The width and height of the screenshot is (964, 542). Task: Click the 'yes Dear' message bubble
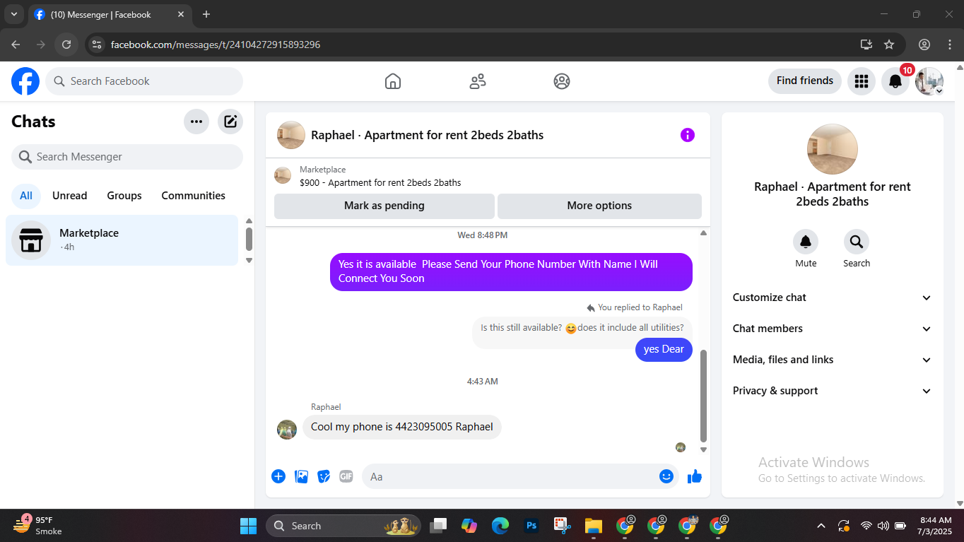tap(664, 349)
